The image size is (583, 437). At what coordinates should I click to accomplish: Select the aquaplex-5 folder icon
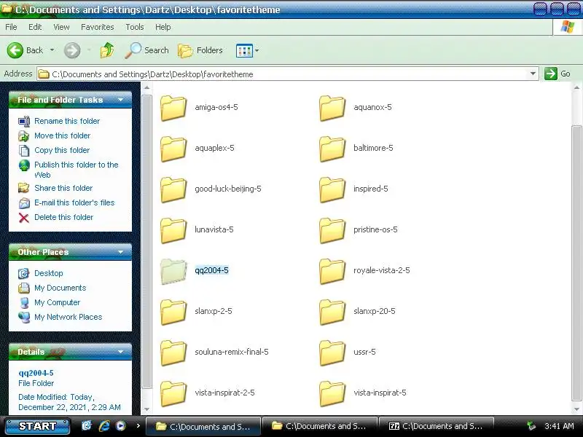[173, 149]
